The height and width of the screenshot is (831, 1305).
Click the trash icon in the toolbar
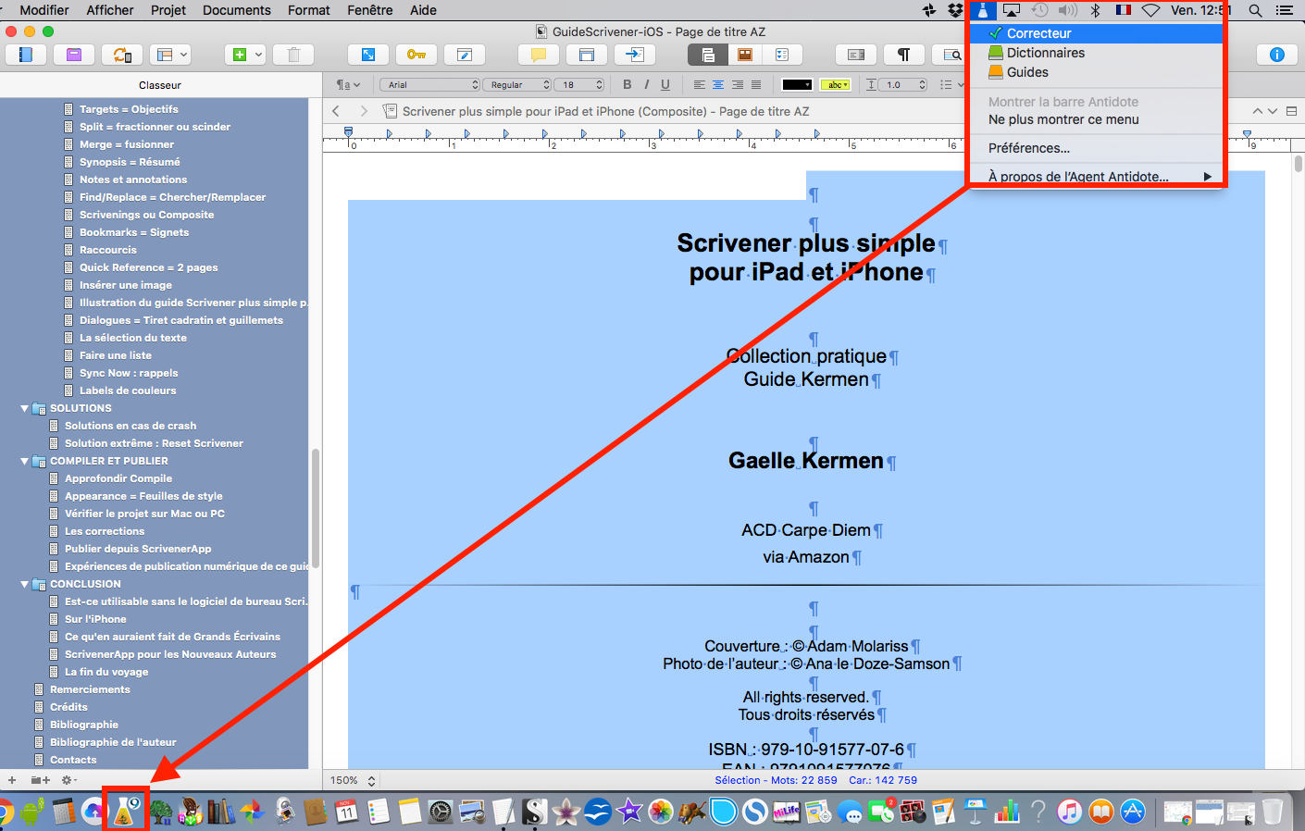click(x=293, y=55)
